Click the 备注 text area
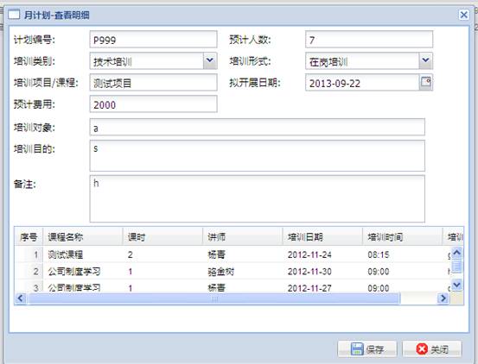 click(x=257, y=198)
